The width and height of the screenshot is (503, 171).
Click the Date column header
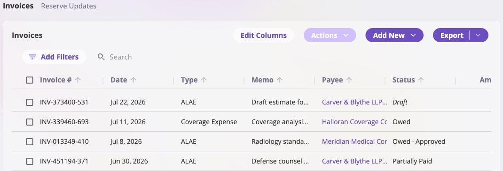(118, 80)
